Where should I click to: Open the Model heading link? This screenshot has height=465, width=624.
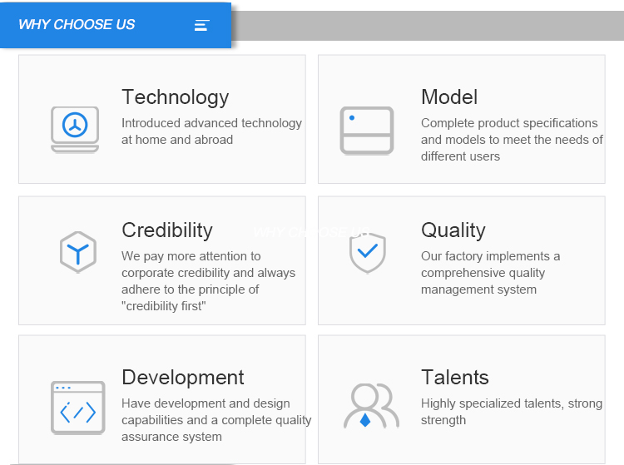click(x=449, y=97)
